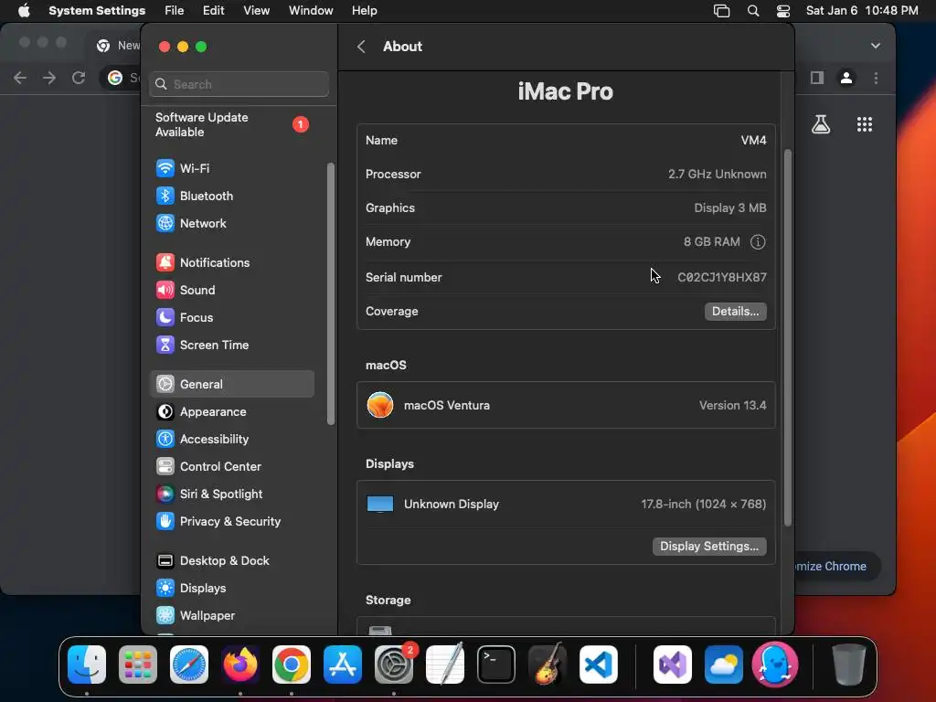Select General in the sidebar
936x702 pixels.
pos(232,385)
